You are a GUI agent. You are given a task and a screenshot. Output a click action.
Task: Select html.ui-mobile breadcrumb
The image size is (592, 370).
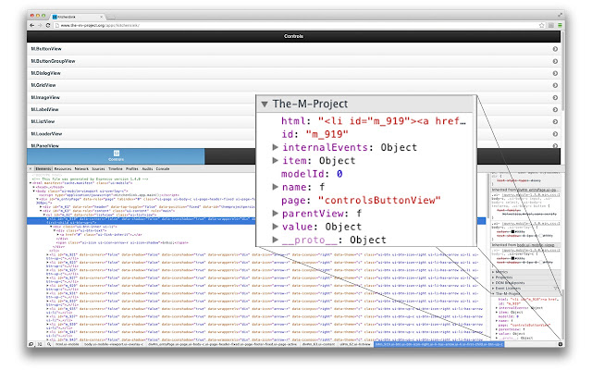(68, 344)
